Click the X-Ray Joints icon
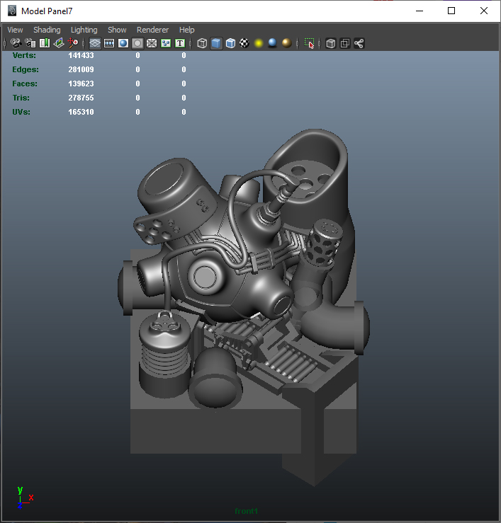This screenshot has width=501, height=523. tap(359, 43)
